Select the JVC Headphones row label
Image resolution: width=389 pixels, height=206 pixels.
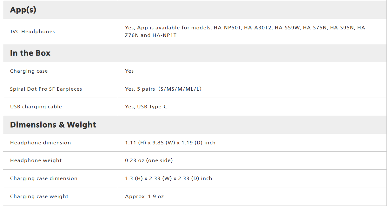click(32, 32)
